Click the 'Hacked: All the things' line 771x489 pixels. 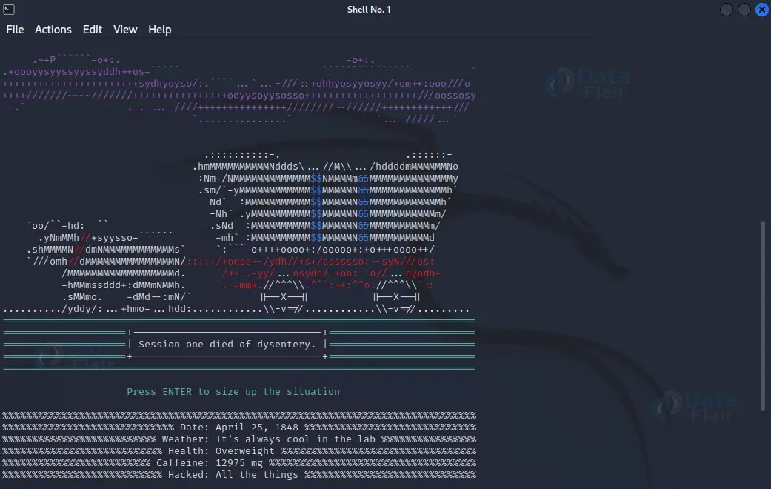click(233, 474)
